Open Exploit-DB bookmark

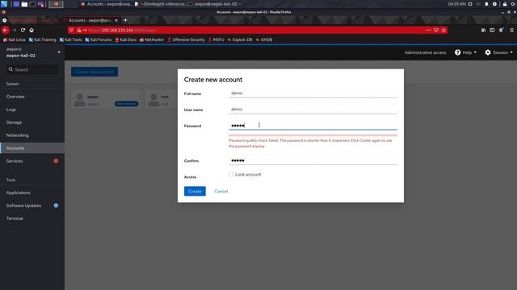(x=240, y=39)
